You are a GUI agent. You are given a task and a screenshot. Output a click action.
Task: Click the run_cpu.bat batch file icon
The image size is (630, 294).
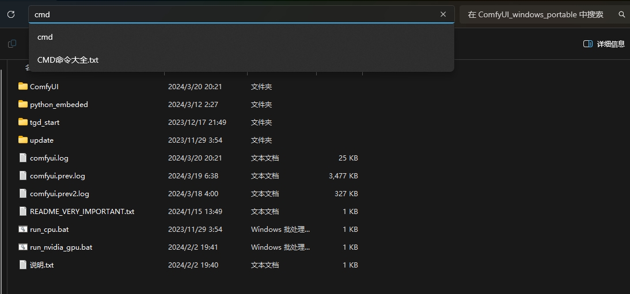click(x=23, y=230)
